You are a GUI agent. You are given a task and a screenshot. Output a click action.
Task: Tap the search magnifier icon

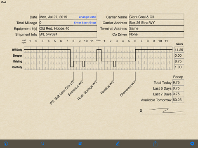pyautogui.click(x=43, y=143)
